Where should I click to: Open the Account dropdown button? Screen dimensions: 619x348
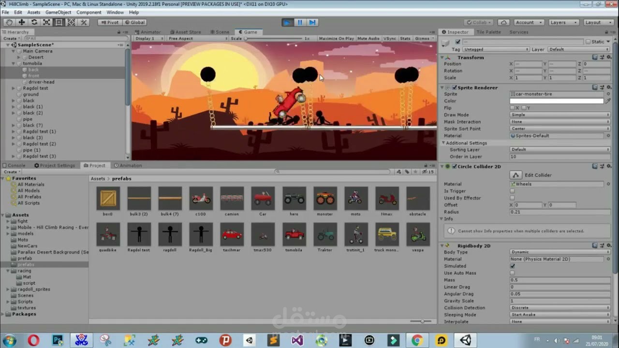point(528,22)
